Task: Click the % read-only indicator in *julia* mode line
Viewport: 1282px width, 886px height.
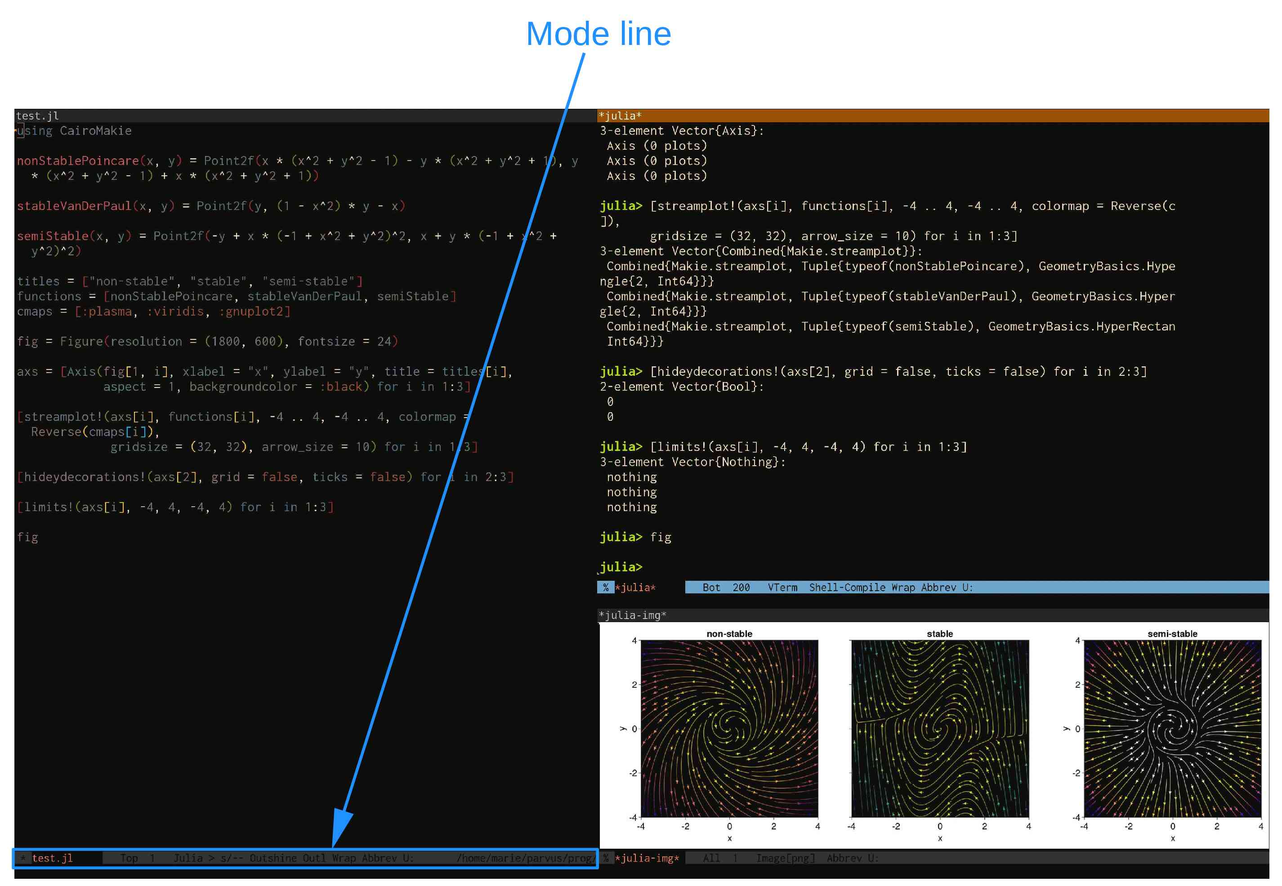Action: coord(606,588)
